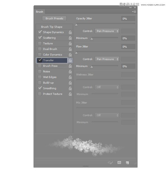The height and width of the screenshot is (172, 168).
Task: Toggle the lock icon for Color Dynamics
Action: tap(70, 55)
